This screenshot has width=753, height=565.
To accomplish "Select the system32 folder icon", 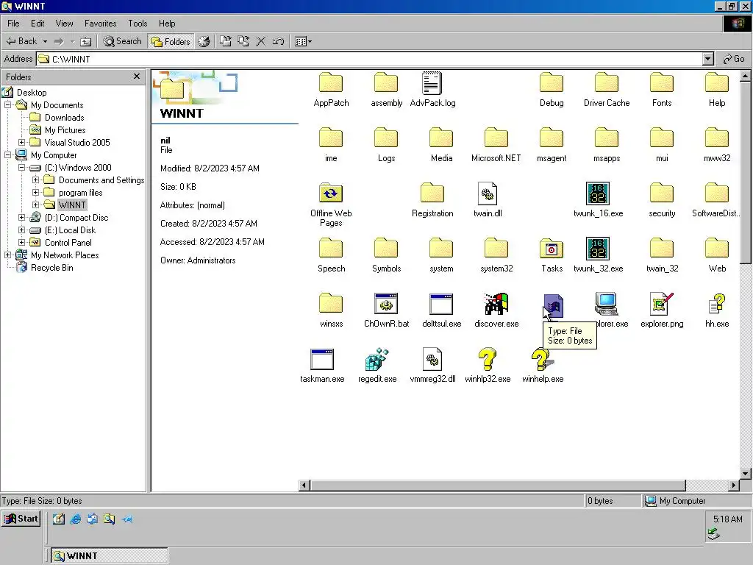I will pyautogui.click(x=496, y=249).
